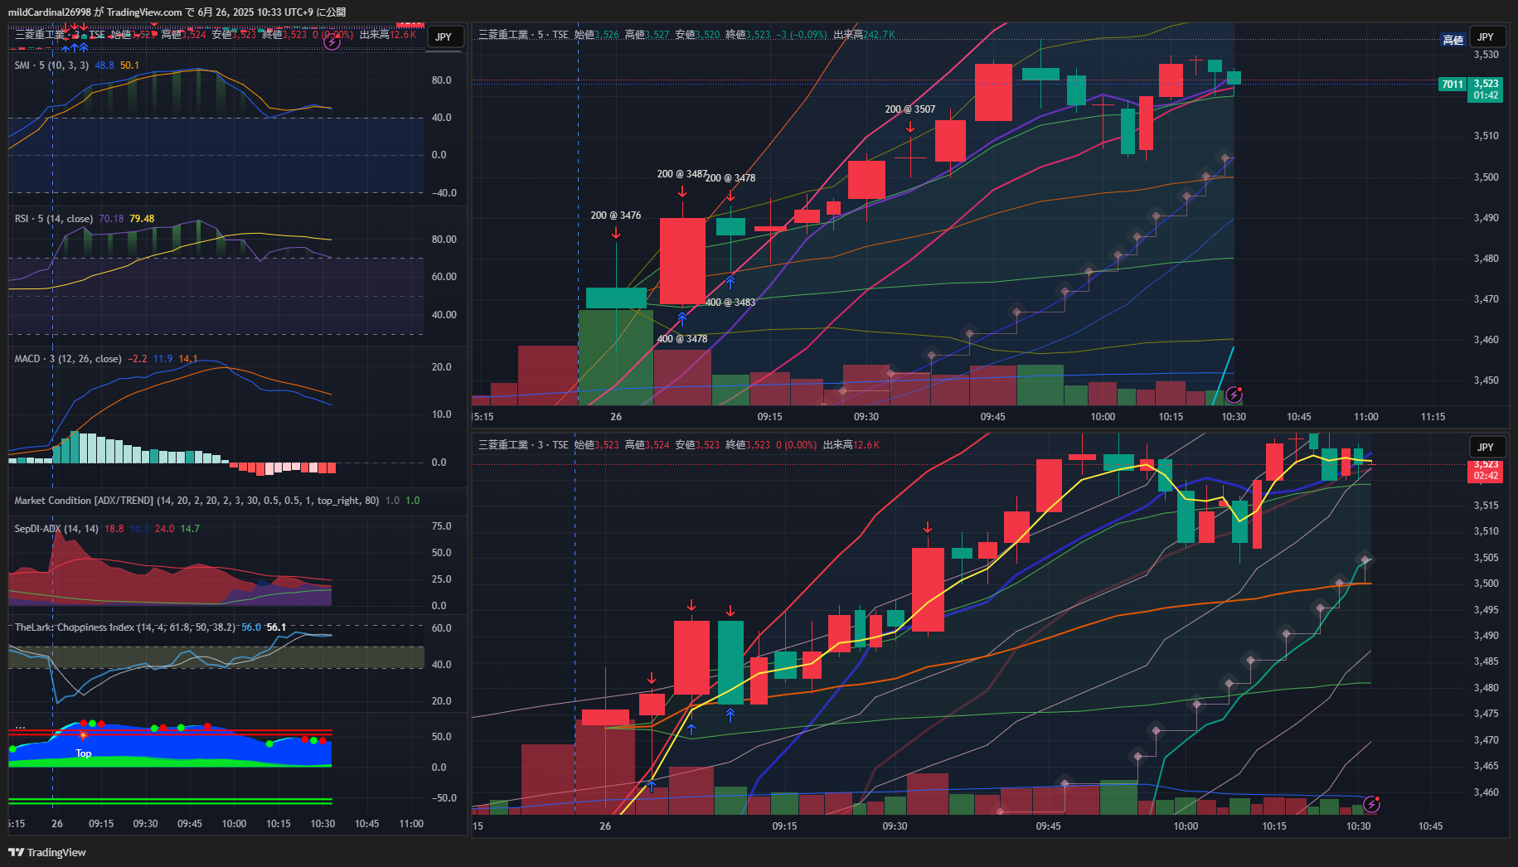The width and height of the screenshot is (1518, 867).
Task: Click the three-dots legend above the blue oscillator
Action: pyautogui.click(x=20, y=727)
